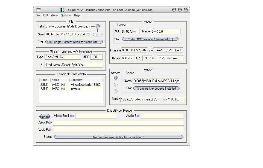
Task: Click the first title bar round window button
Action: point(174,10)
